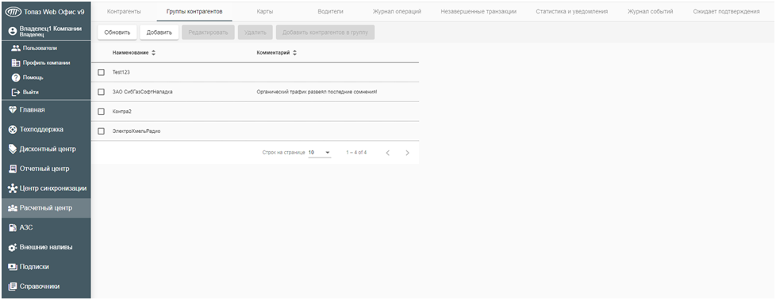Click the Обновить button

point(117,32)
